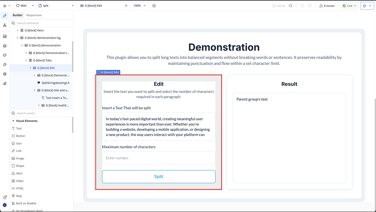Screen dimensions: 376x212
Task: Focus the Search assets field
Action: [x=42, y=113]
